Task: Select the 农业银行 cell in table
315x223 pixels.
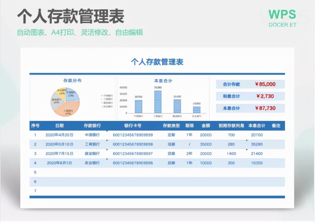Action: tap(92, 163)
